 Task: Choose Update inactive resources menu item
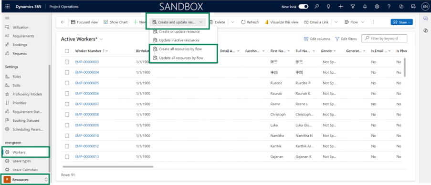179,40
